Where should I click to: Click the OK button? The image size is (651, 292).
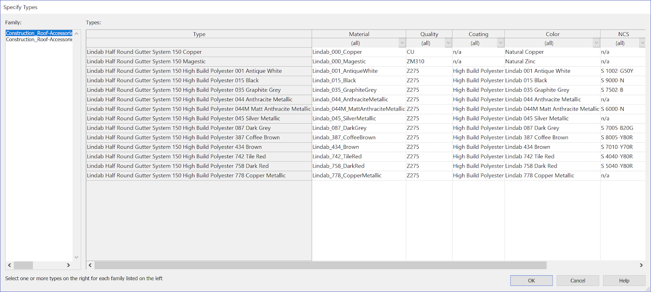[x=531, y=281]
